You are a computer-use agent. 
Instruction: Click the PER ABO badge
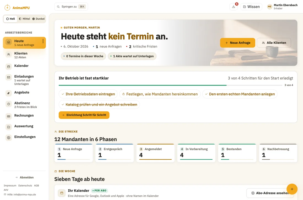click(99, 191)
